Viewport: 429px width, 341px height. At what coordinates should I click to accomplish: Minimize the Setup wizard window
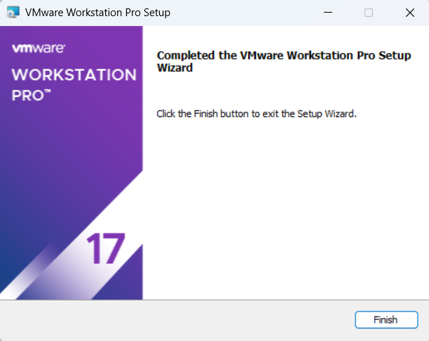click(x=328, y=13)
